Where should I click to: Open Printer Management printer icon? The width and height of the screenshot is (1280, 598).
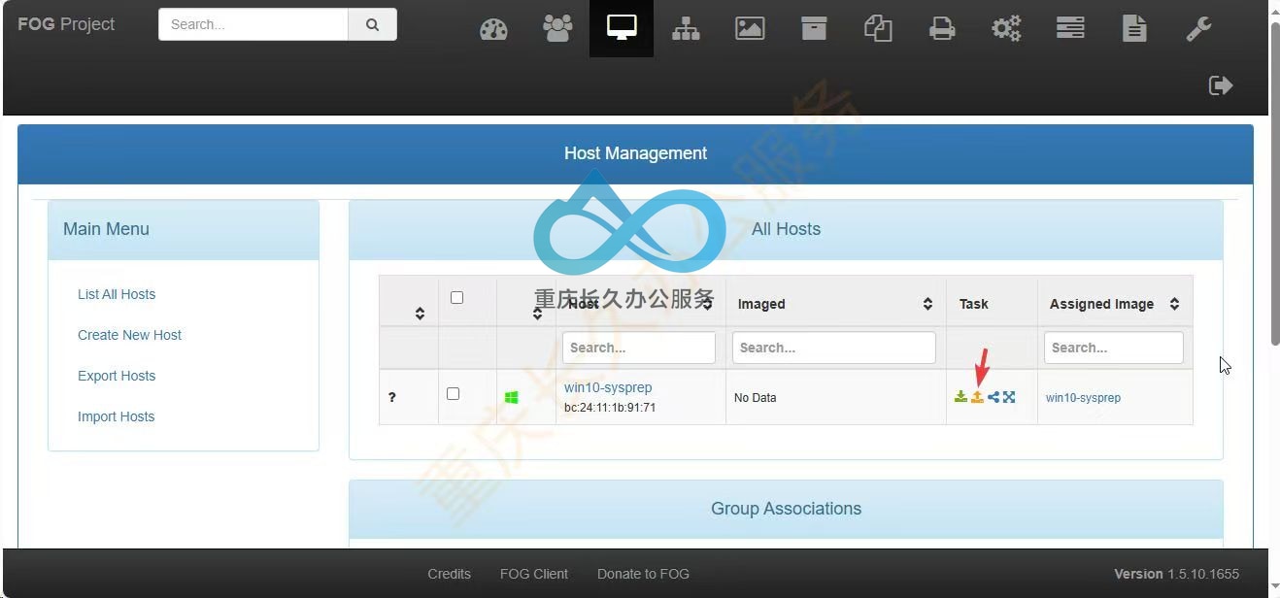942,29
